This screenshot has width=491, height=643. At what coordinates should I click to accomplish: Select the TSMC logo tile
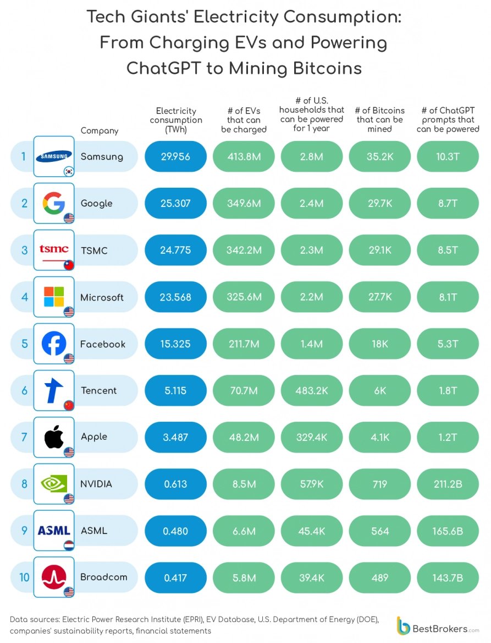coord(53,250)
